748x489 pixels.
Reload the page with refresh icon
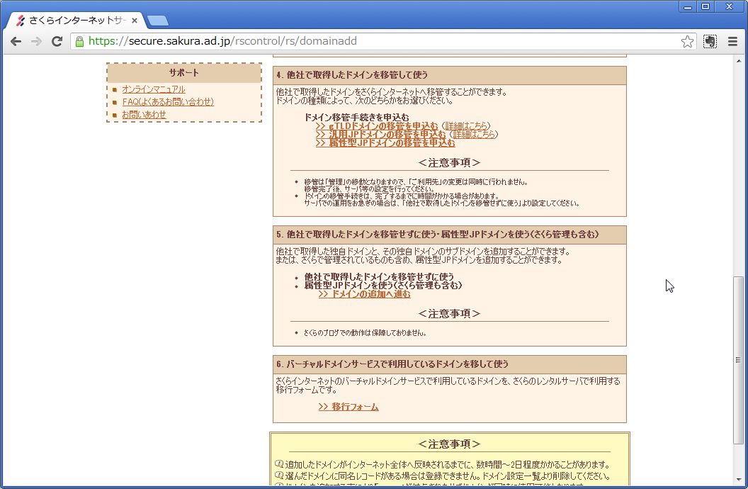57,42
